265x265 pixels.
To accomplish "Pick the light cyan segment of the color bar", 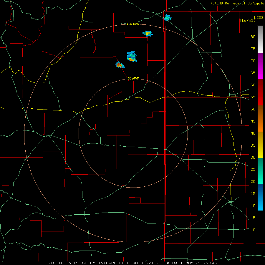I will point(260,204).
